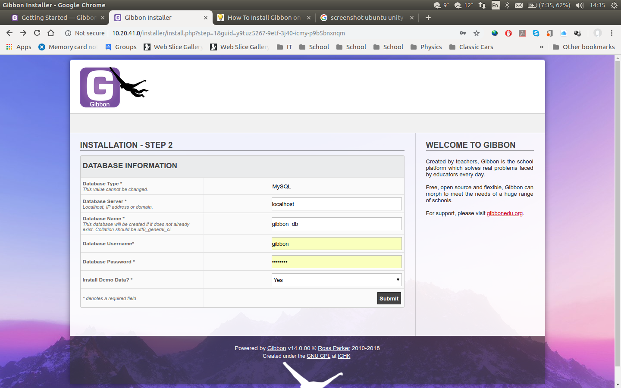This screenshot has height=388, width=621.
Task: Open the mail envelope indicator
Action: coord(519,5)
